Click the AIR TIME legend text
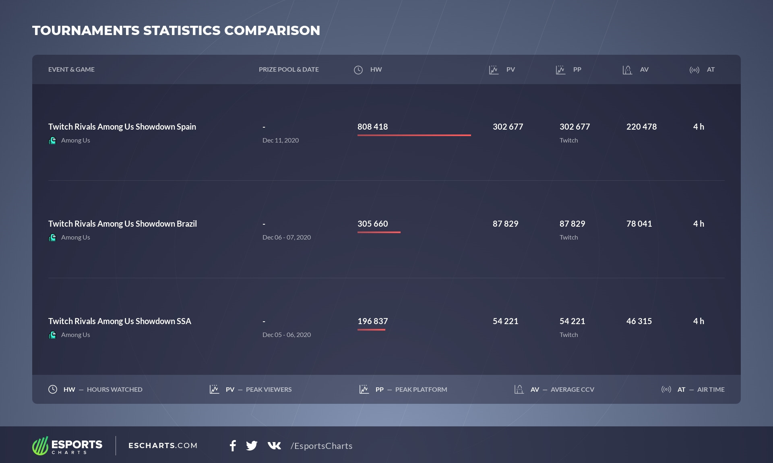Viewport: 773px width, 463px height. tap(711, 390)
